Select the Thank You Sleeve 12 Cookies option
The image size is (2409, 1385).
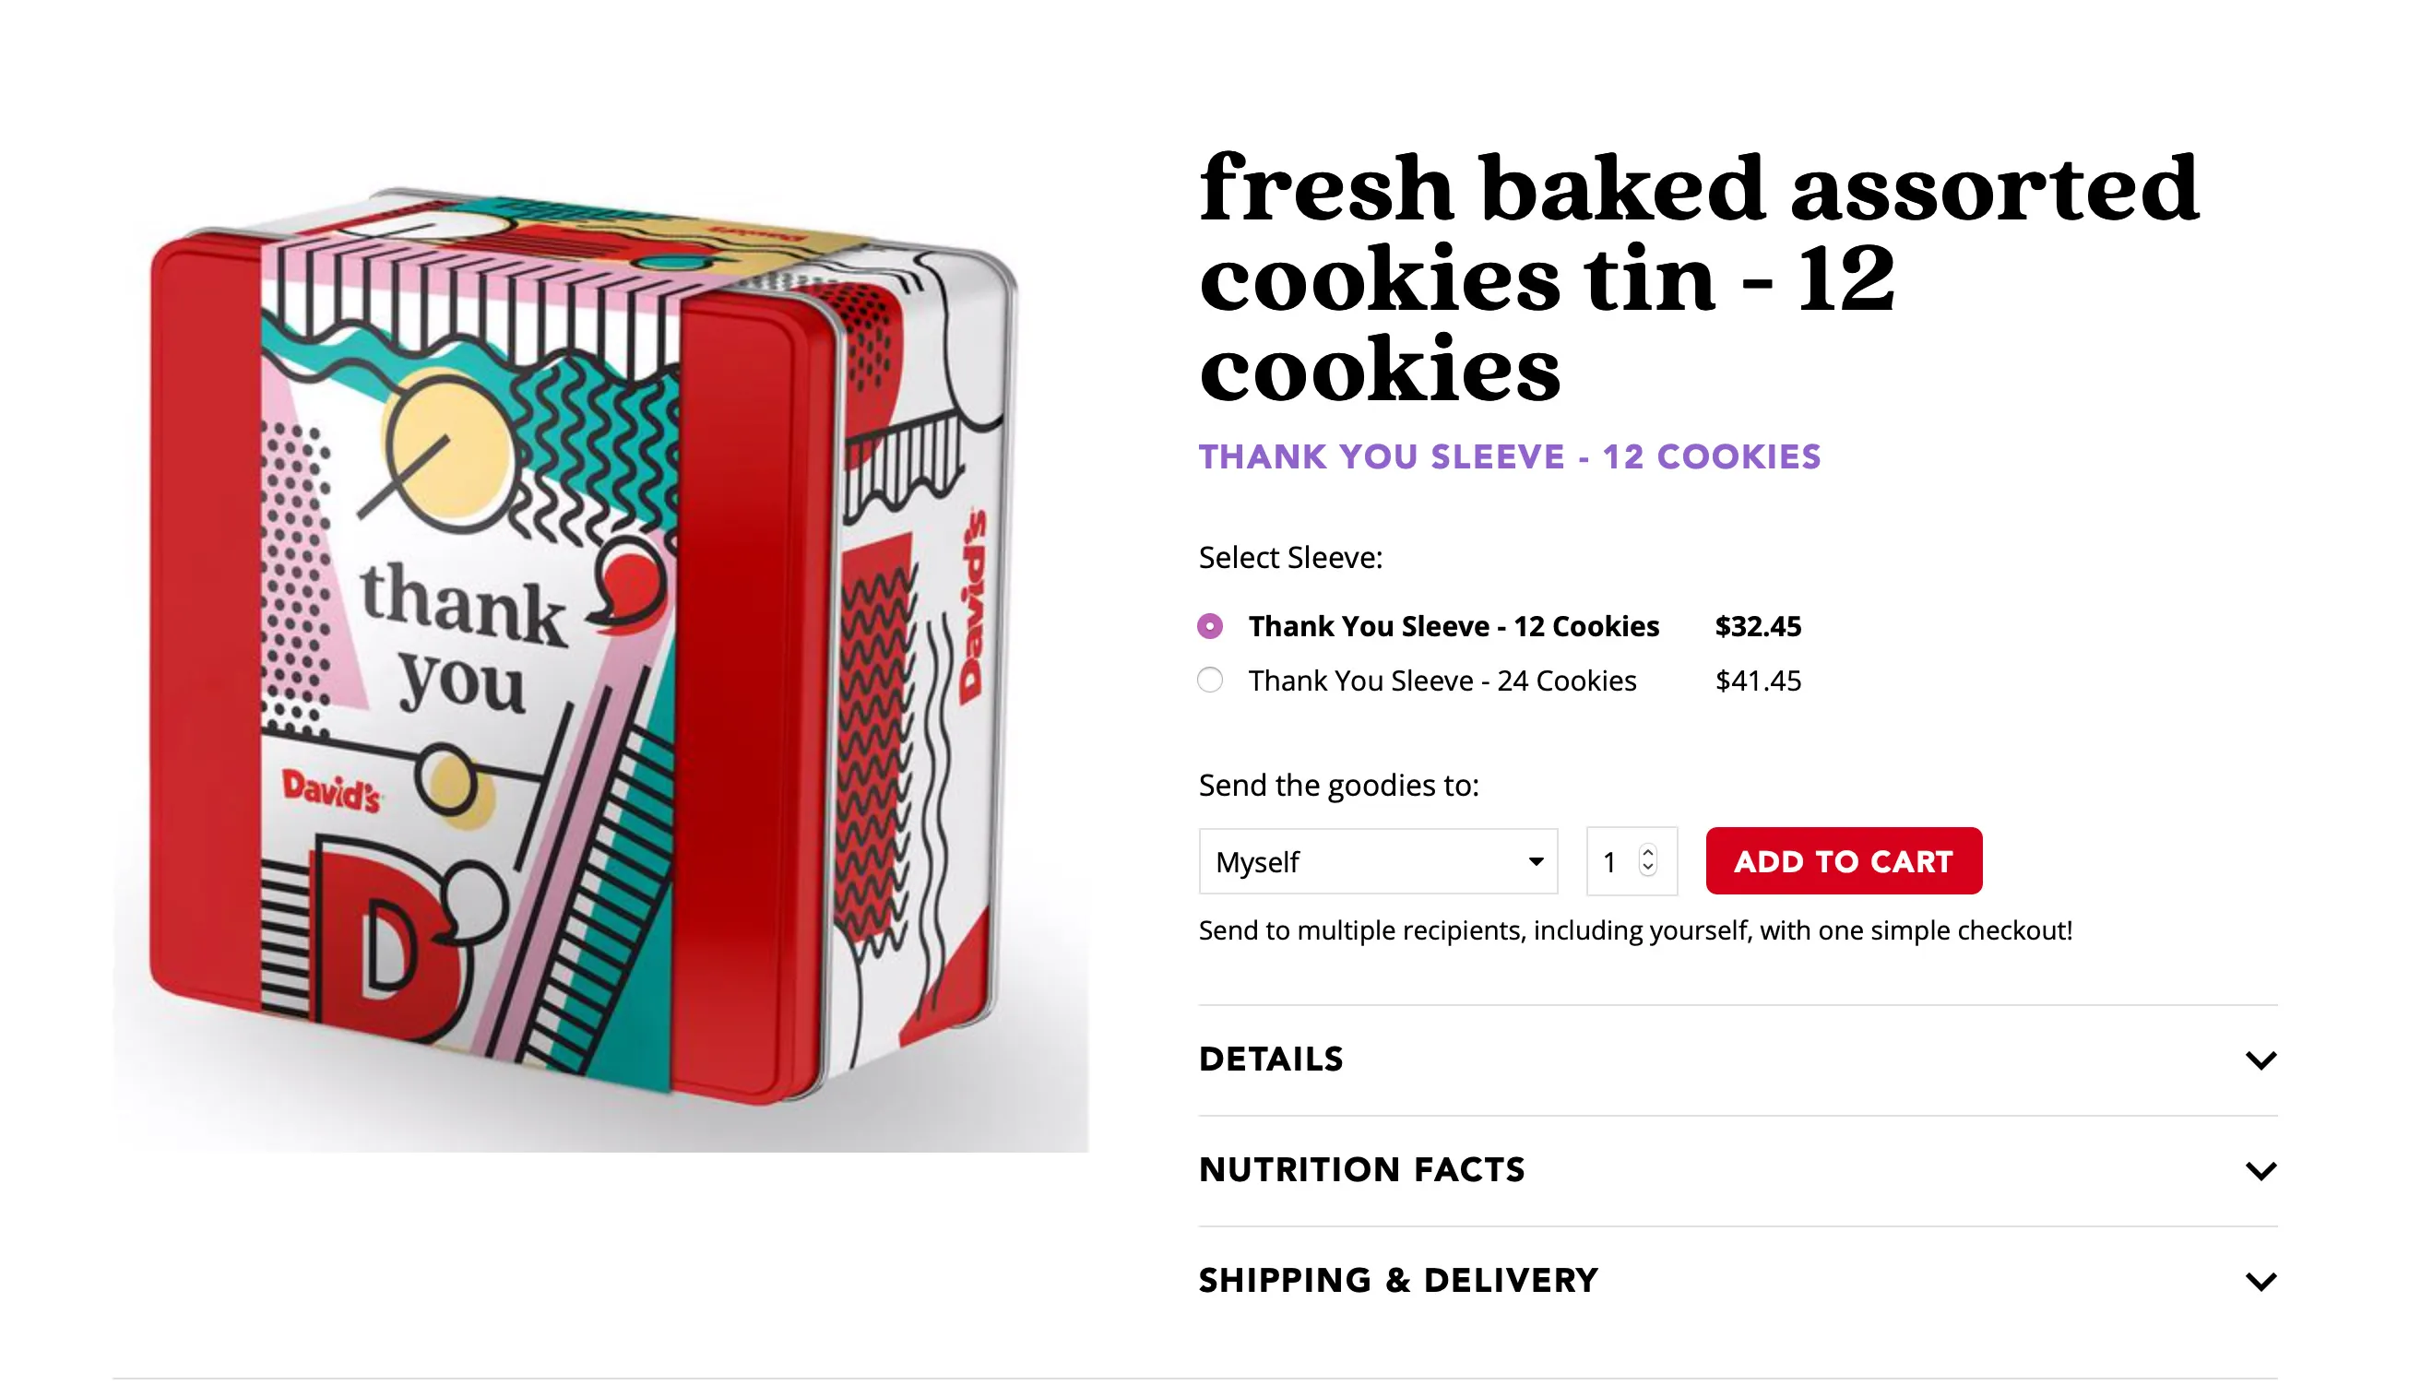click(x=1209, y=626)
